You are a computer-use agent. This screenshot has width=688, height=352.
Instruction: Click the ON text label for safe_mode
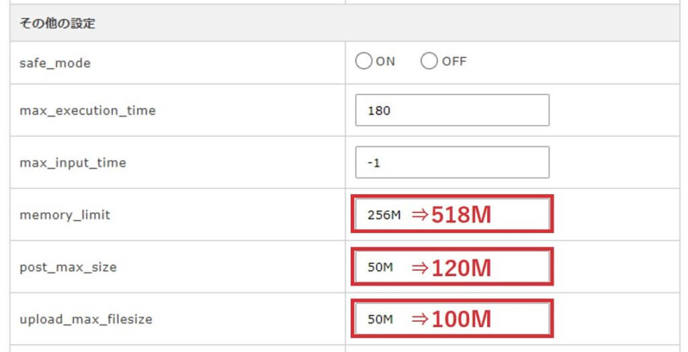[386, 62]
